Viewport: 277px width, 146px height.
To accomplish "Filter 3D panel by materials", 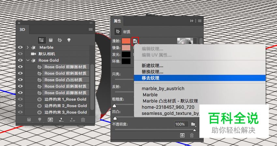I will [x=60, y=40].
